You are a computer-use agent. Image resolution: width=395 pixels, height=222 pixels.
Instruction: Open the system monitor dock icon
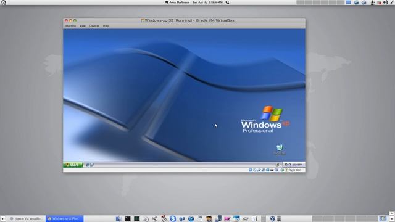tap(137, 218)
